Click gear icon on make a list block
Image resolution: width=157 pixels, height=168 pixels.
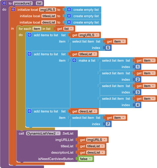[x=74, y=60]
